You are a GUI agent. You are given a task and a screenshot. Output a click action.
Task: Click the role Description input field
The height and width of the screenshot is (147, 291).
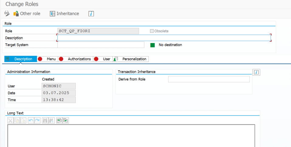tap(164, 38)
